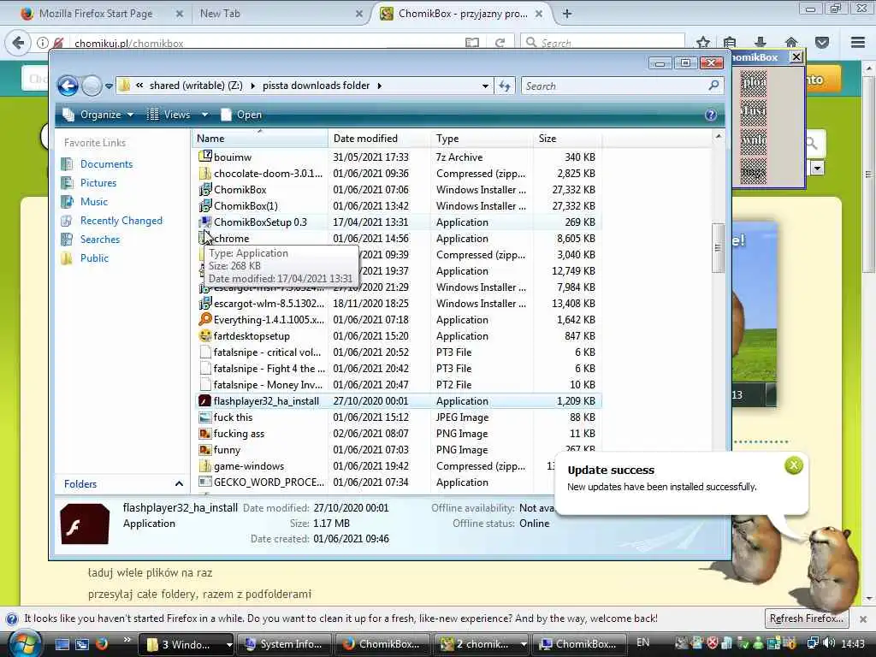
Task: Click the Refresh Firefox... button
Action: pyautogui.click(x=806, y=619)
